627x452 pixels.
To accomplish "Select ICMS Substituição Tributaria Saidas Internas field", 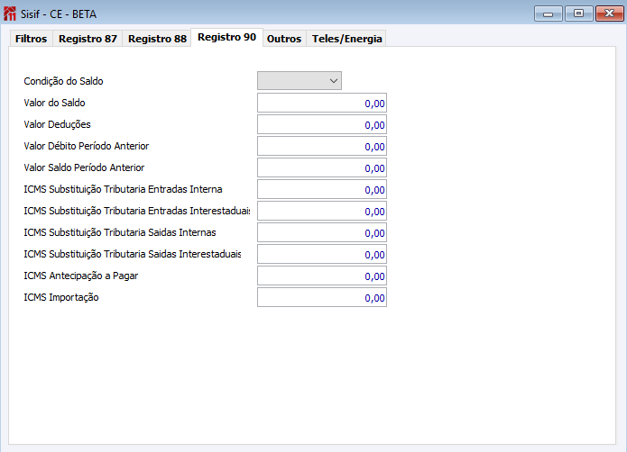I will pos(322,232).
